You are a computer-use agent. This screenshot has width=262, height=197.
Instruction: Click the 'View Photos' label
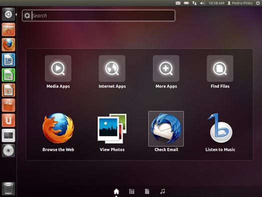[112, 149]
